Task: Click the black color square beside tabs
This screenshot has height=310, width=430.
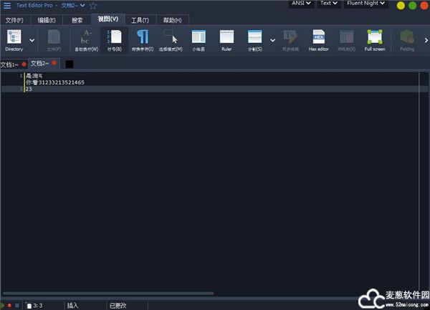Action: click(70, 64)
